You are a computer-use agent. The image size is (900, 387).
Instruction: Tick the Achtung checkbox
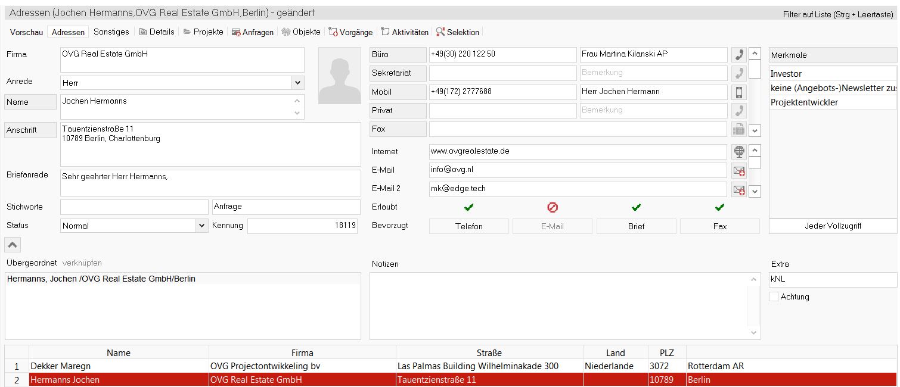coord(774,297)
